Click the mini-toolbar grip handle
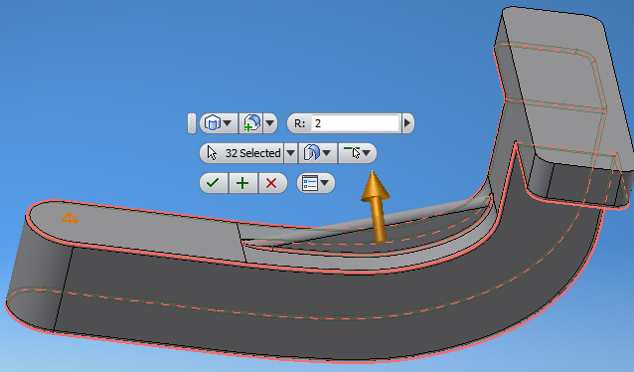 click(192, 123)
